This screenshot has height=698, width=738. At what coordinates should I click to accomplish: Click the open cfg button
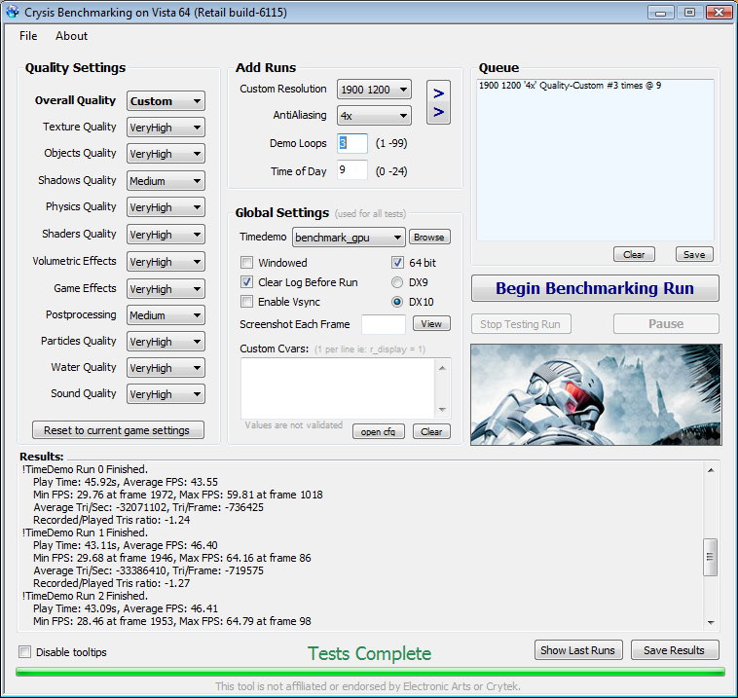click(379, 431)
